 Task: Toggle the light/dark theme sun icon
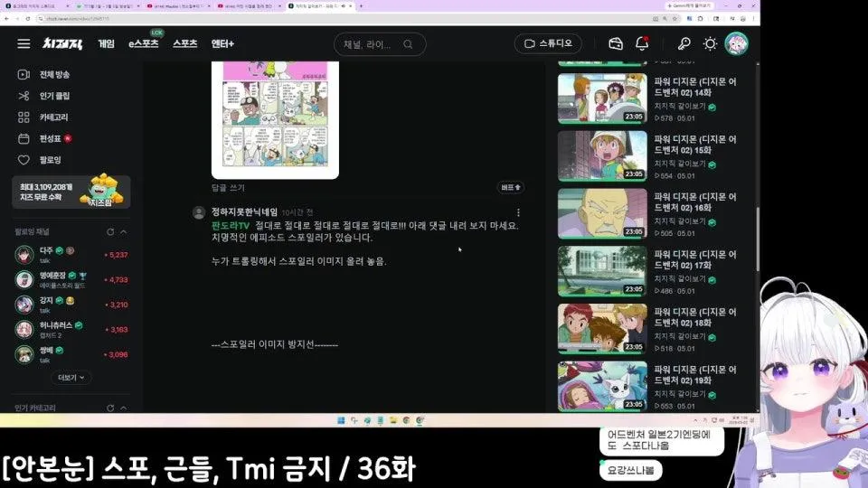[711, 43]
